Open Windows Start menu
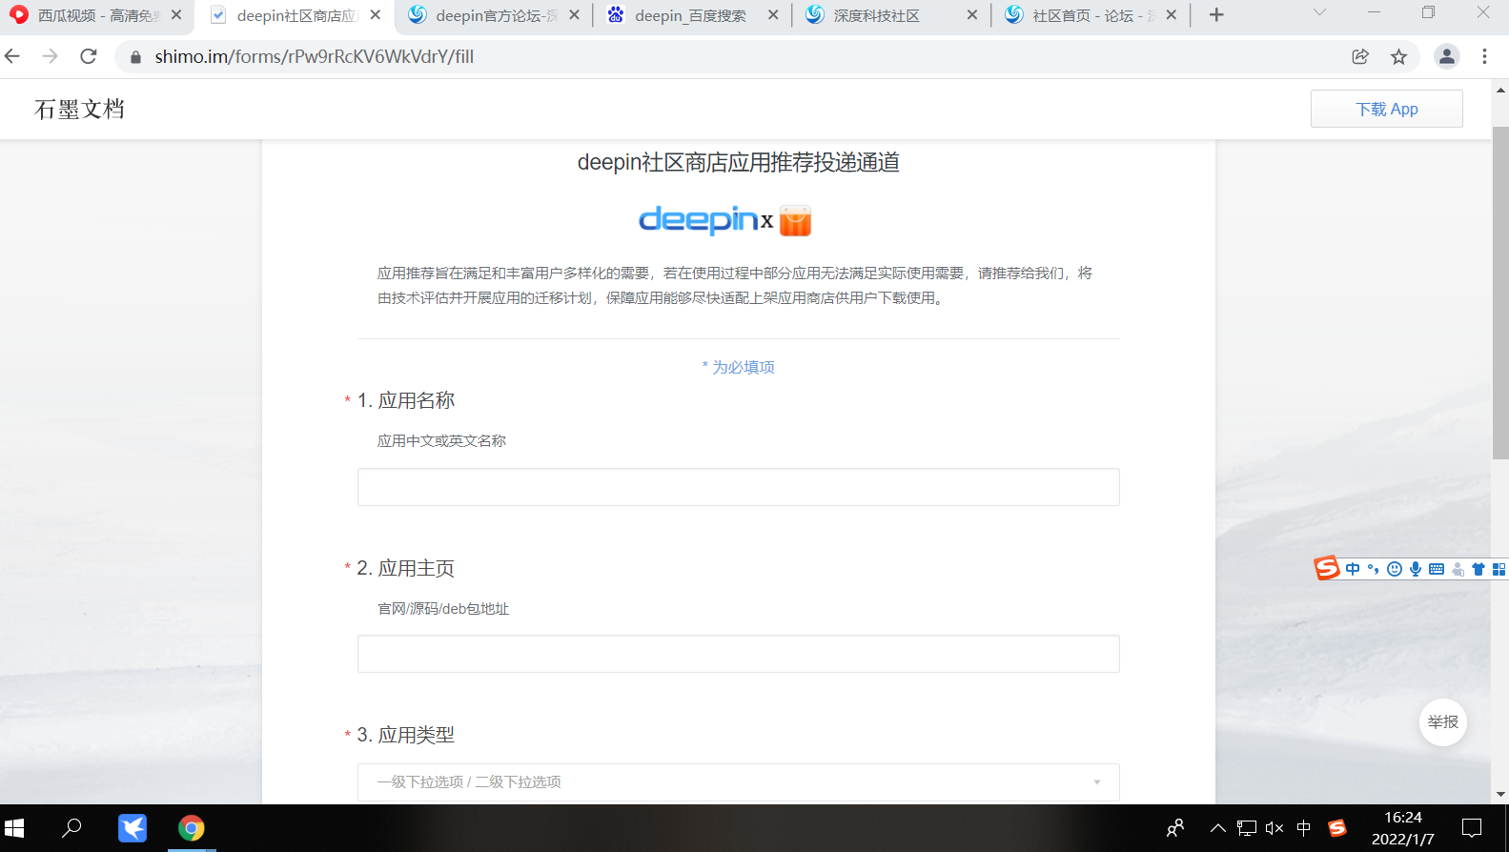This screenshot has width=1509, height=852. pyautogui.click(x=14, y=828)
